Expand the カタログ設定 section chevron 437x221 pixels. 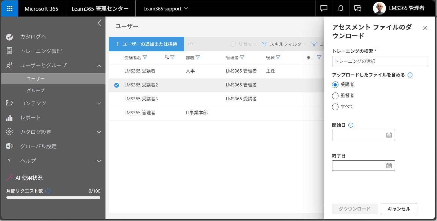pyautogui.click(x=99, y=132)
